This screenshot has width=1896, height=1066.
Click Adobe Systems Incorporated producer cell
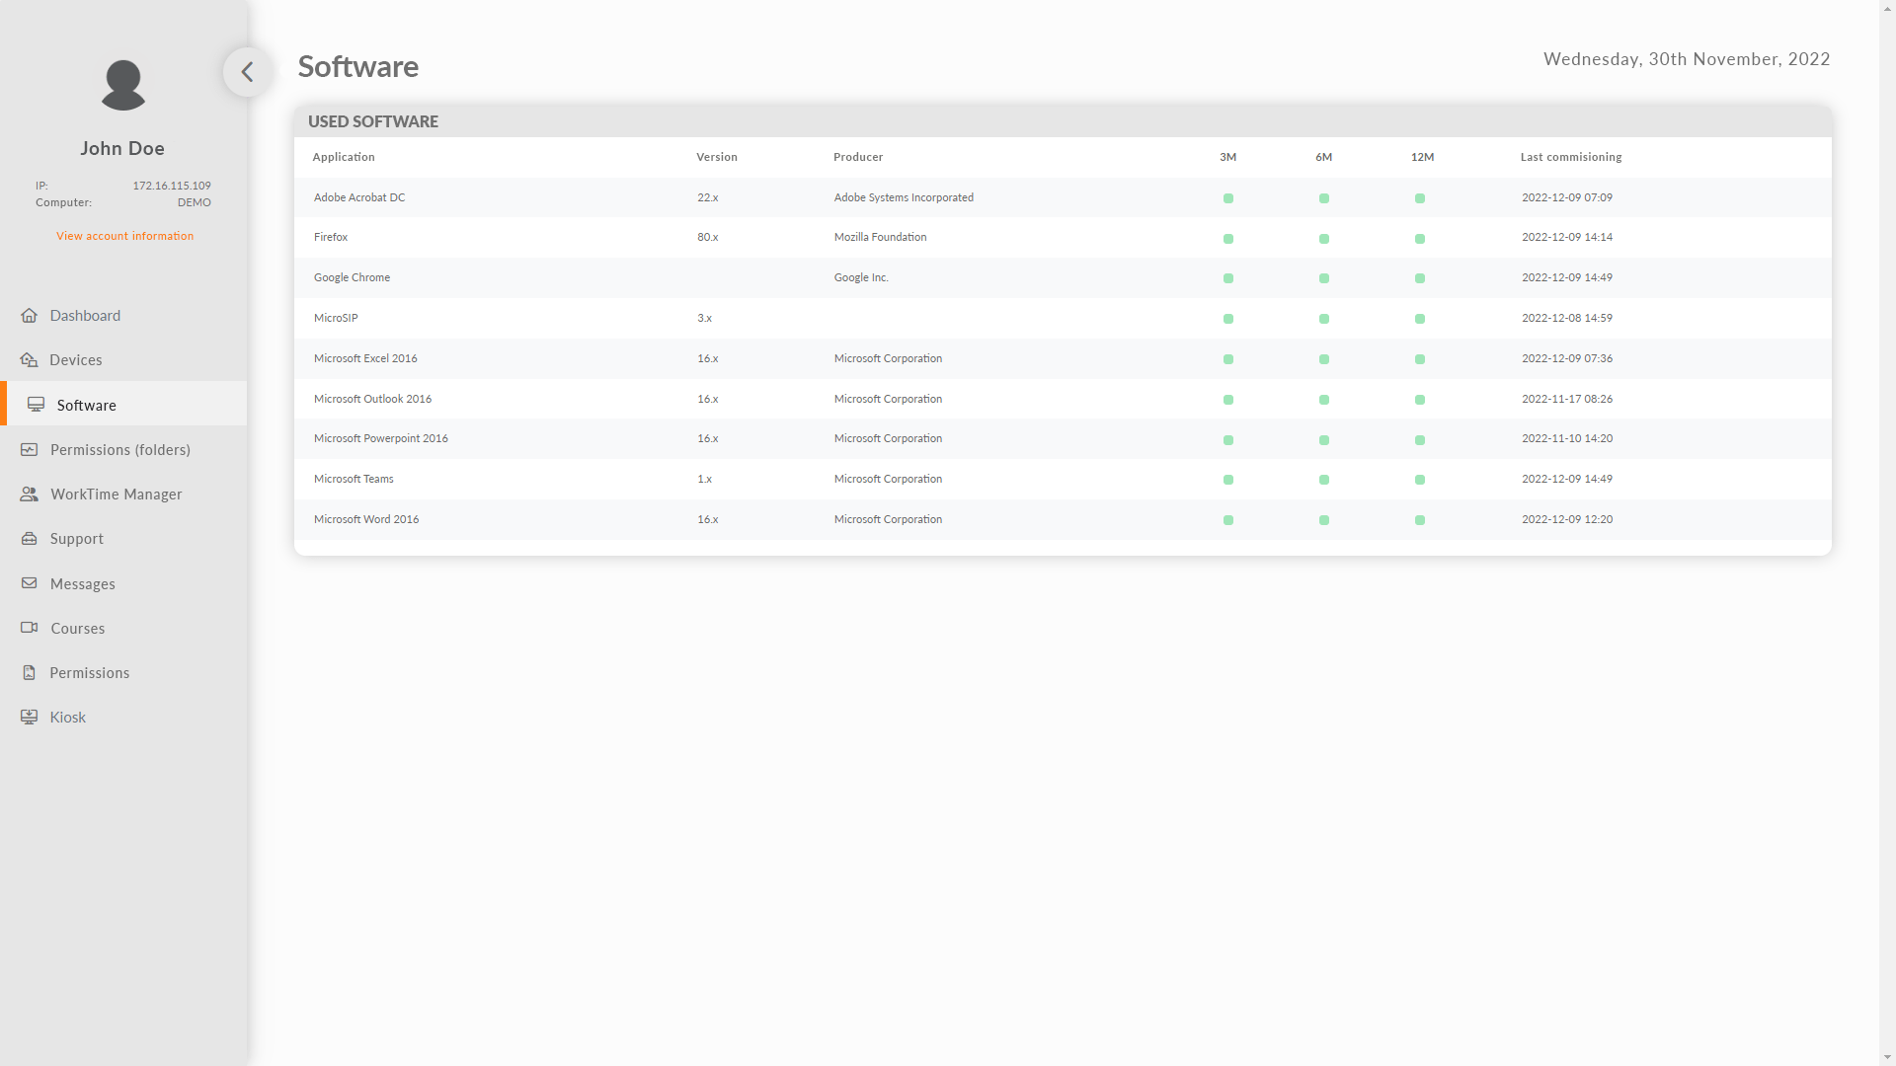[904, 197]
